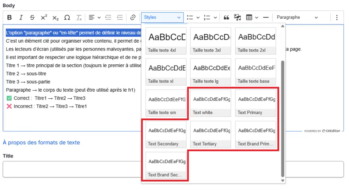Apply subscript formatting
The image size is (349, 190).
tap(55, 17)
